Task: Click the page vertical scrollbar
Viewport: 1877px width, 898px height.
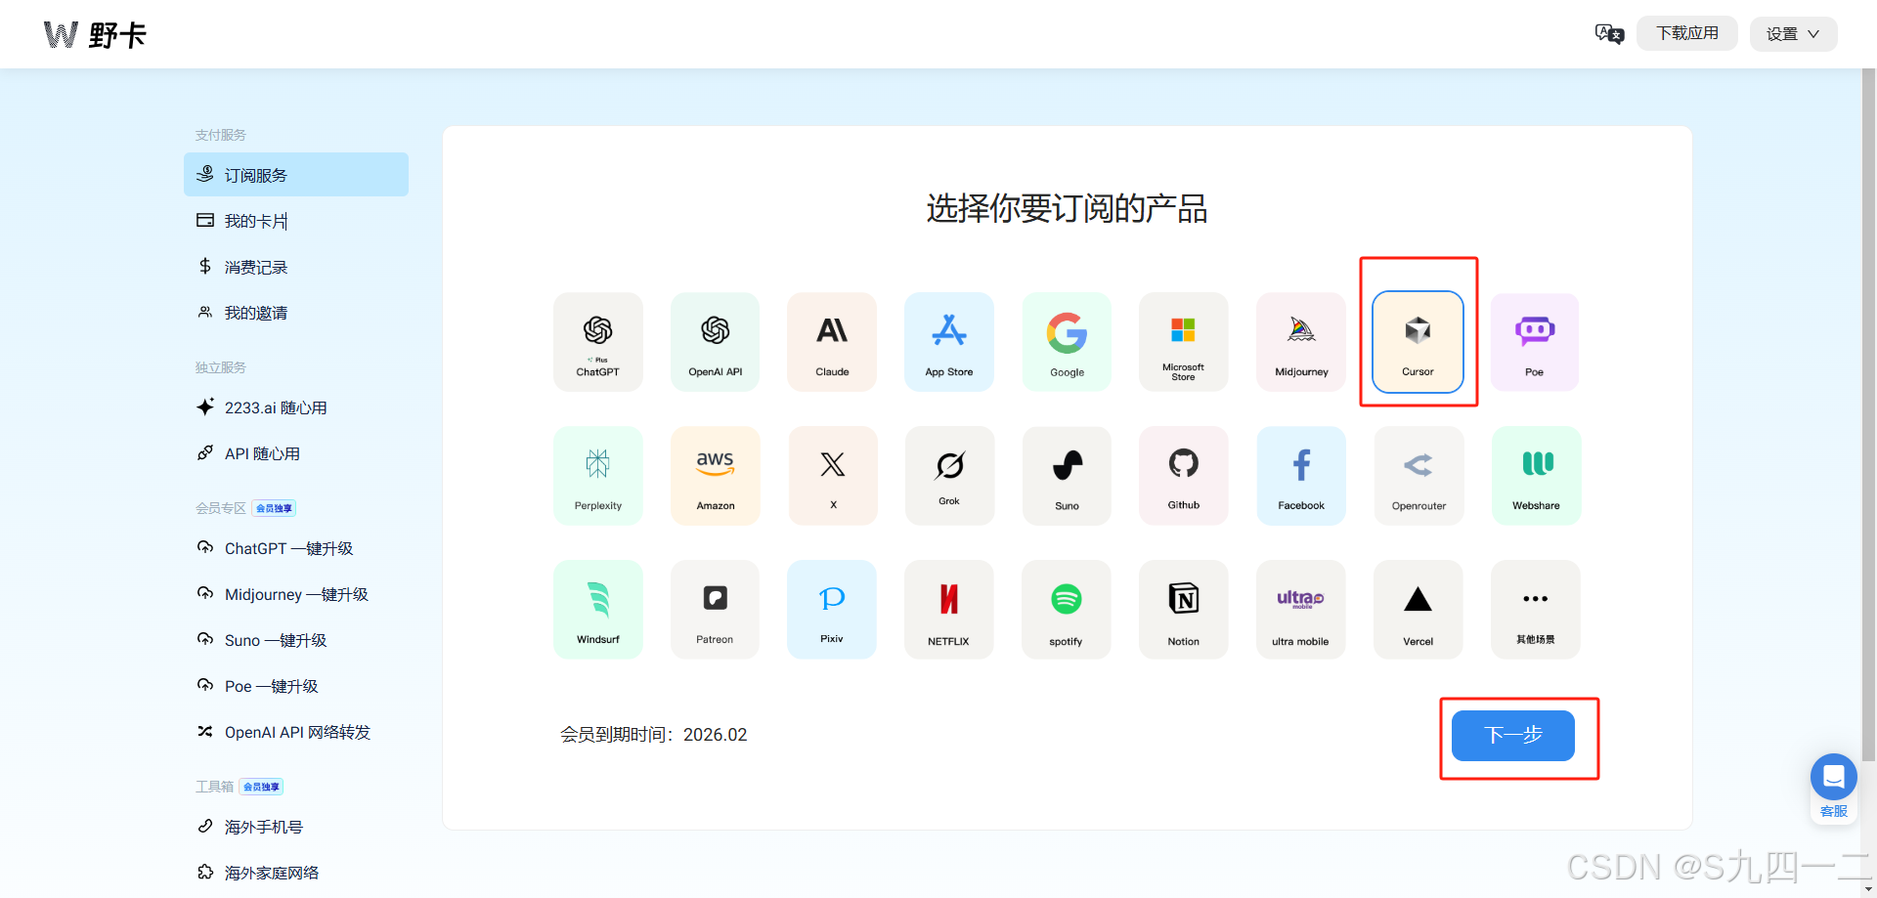Action: point(1868,415)
